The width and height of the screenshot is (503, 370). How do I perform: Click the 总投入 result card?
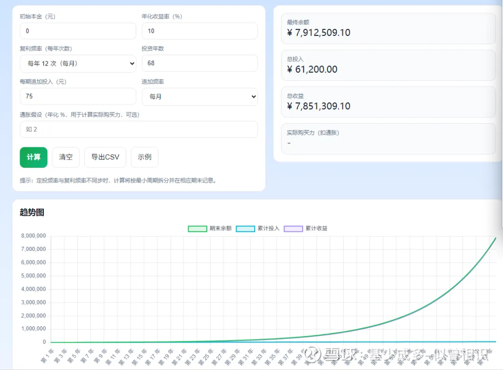pos(387,65)
